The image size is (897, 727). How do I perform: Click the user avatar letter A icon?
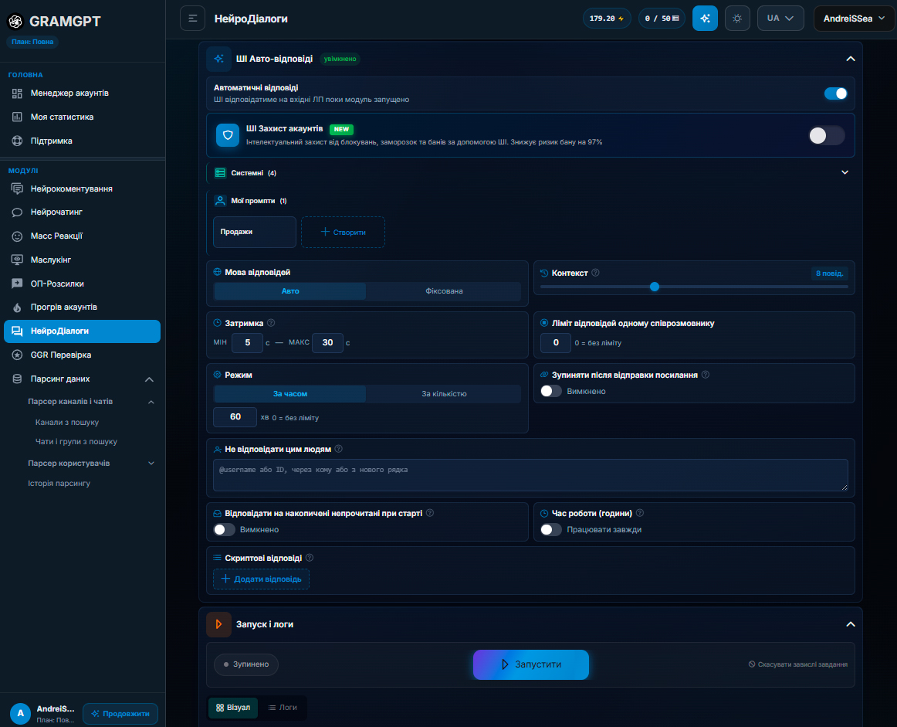tap(21, 713)
